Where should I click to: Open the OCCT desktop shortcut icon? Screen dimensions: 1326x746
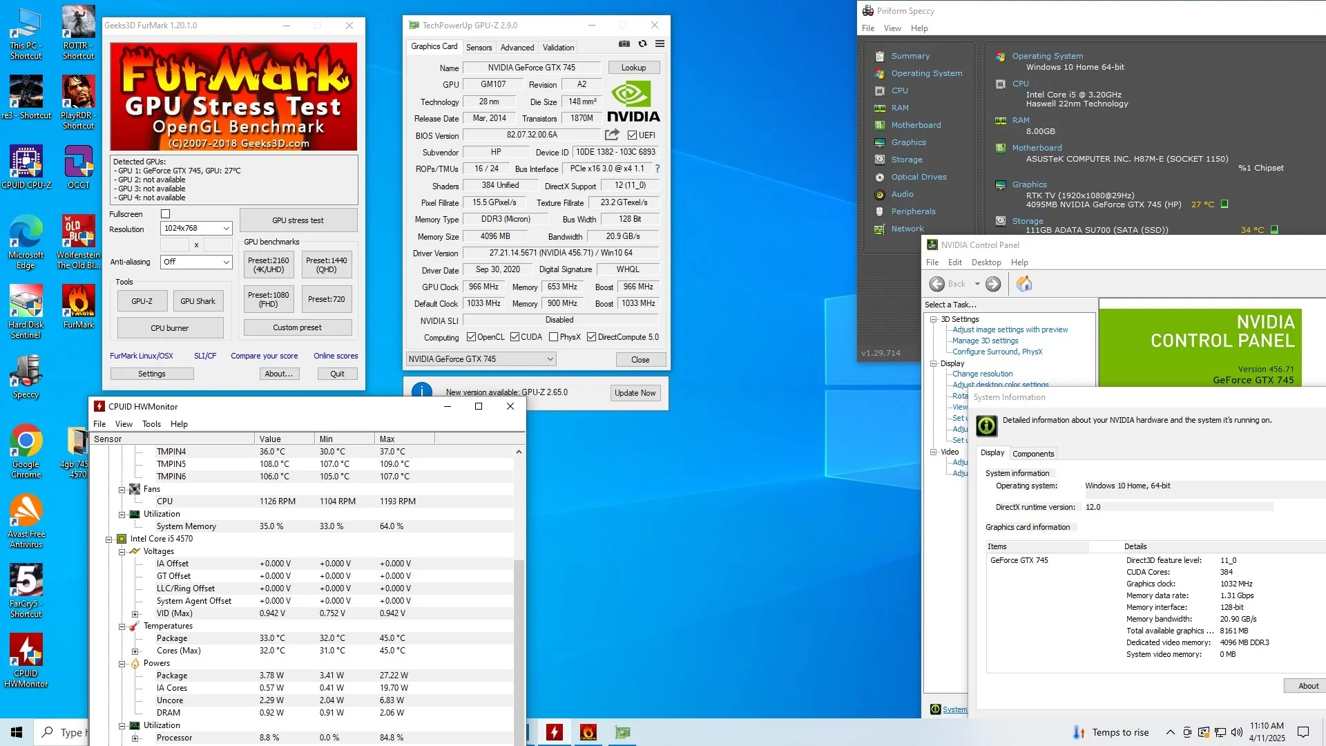78,166
